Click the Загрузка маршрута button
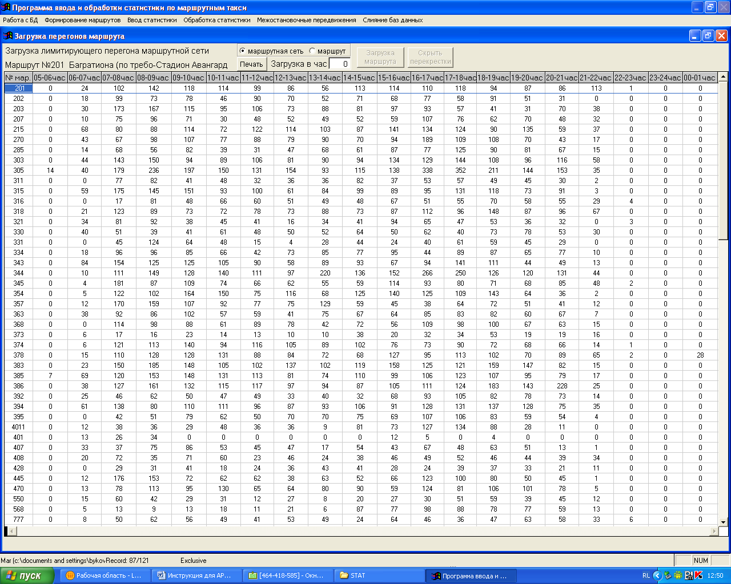Image resolution: width=731 pixels, height=584 pixels. [380, 57]
